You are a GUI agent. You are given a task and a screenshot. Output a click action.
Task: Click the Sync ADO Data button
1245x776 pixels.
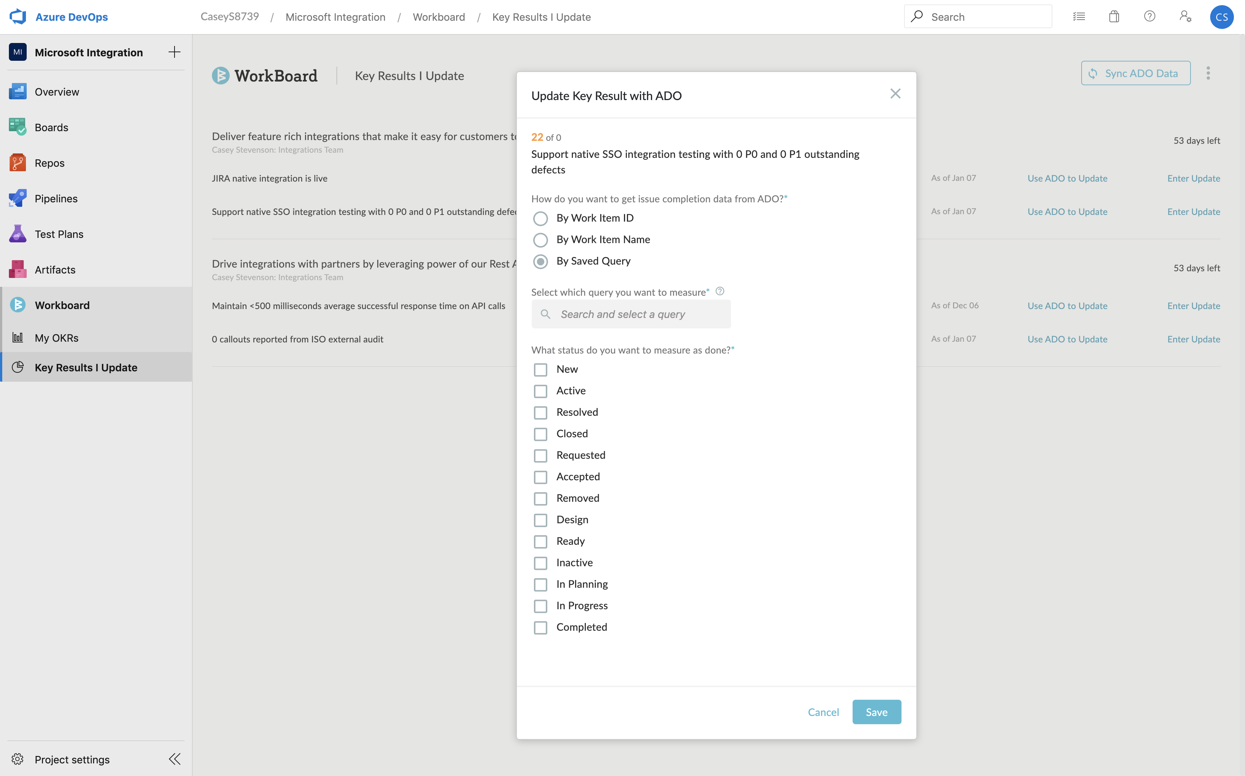1135,73
